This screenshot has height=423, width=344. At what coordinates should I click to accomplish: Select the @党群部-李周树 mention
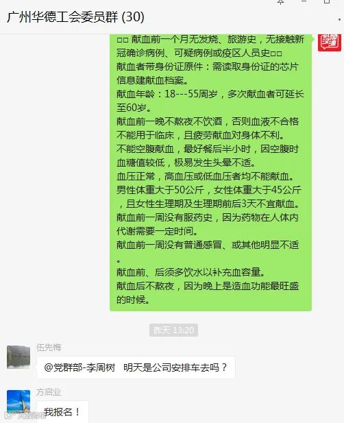coord(79,367)
